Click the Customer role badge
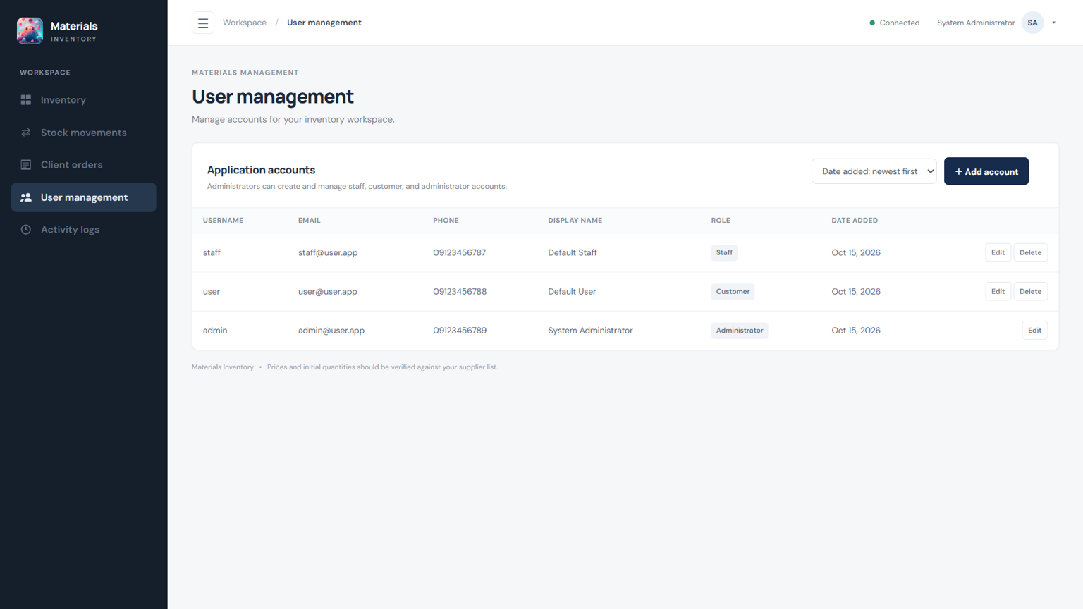1083x609 pixels. (733, 291)
